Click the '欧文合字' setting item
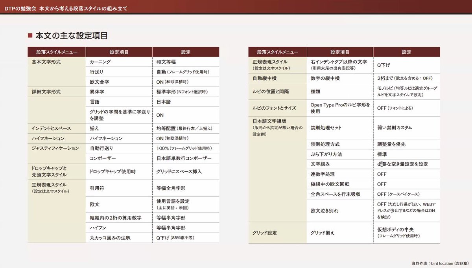 click(100, 82)
